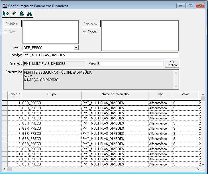Click the save to disk toolbar icon
The image size is (208, 174).
(21, 14)
